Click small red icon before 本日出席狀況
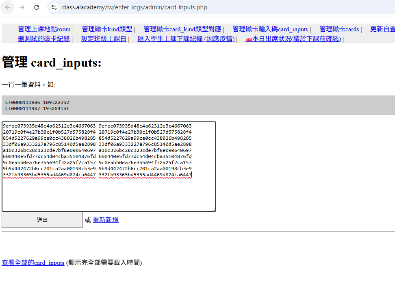 (249, 39)
